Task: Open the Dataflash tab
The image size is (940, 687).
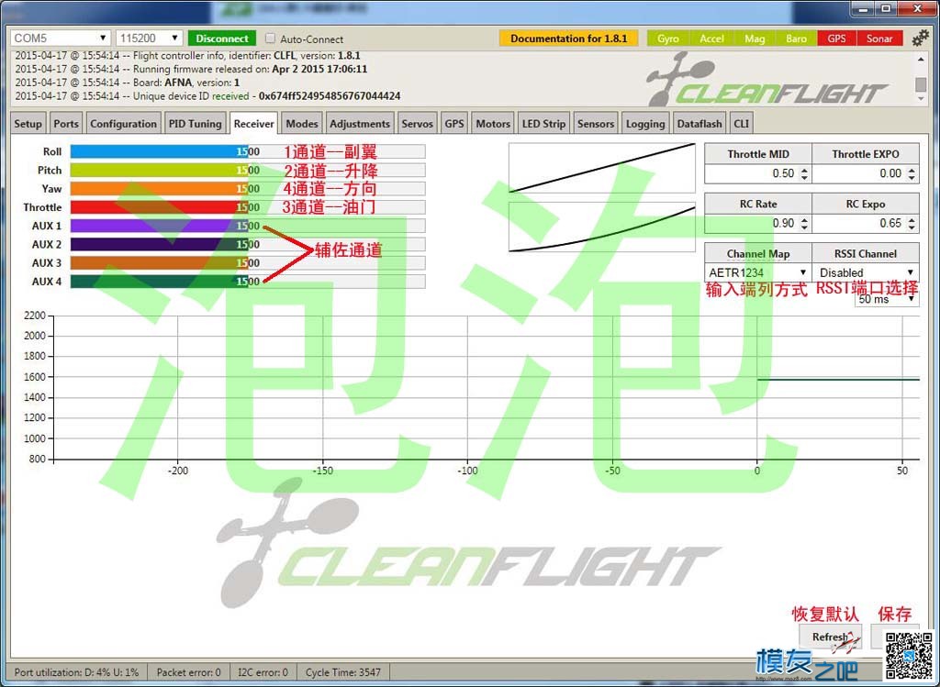Action: coord(699,124)
